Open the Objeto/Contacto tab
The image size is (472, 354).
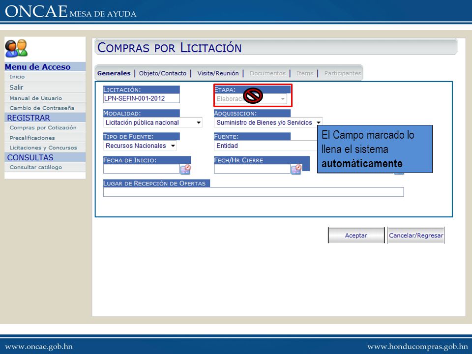[x=163, y=73]
